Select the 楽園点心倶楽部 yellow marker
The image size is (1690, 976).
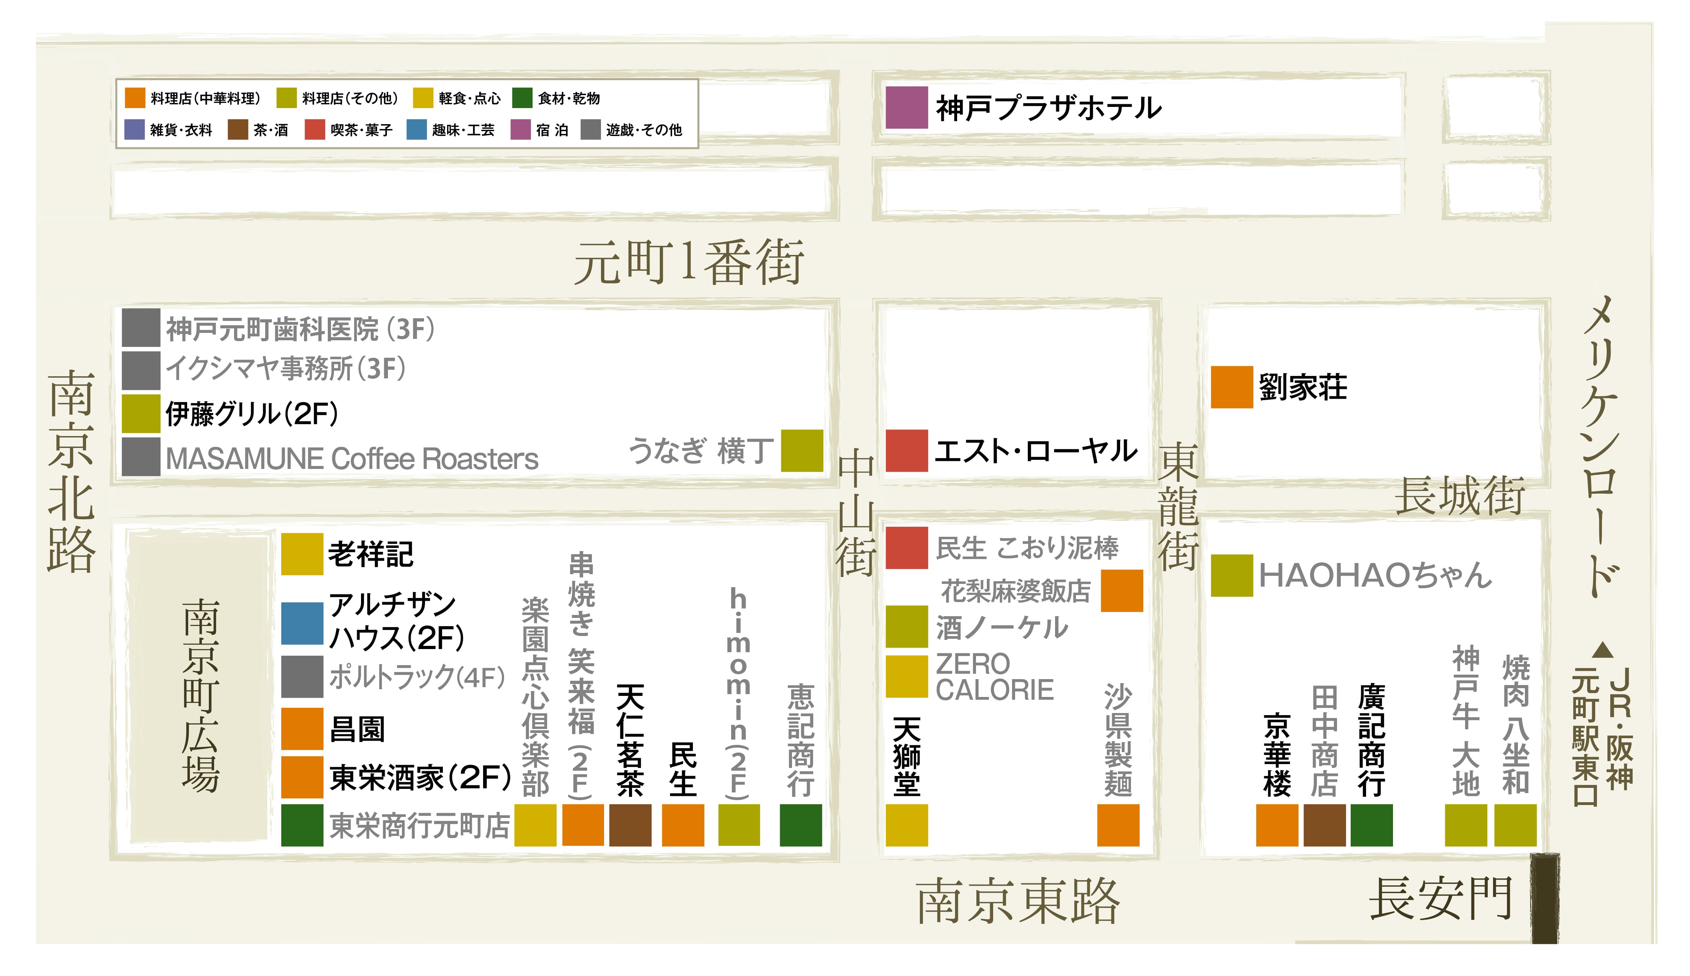pos(535,825)
